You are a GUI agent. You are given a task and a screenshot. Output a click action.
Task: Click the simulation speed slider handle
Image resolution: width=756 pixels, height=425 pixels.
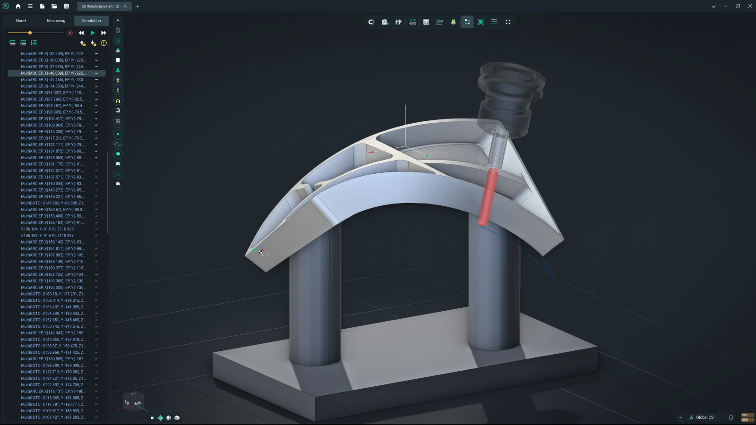(30, 33)
